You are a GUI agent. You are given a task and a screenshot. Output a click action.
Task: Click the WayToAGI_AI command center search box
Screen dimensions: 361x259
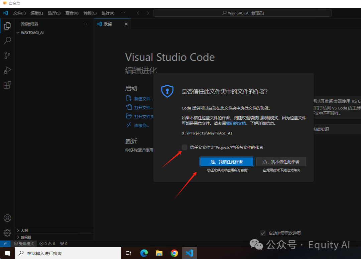pos(242,13)
